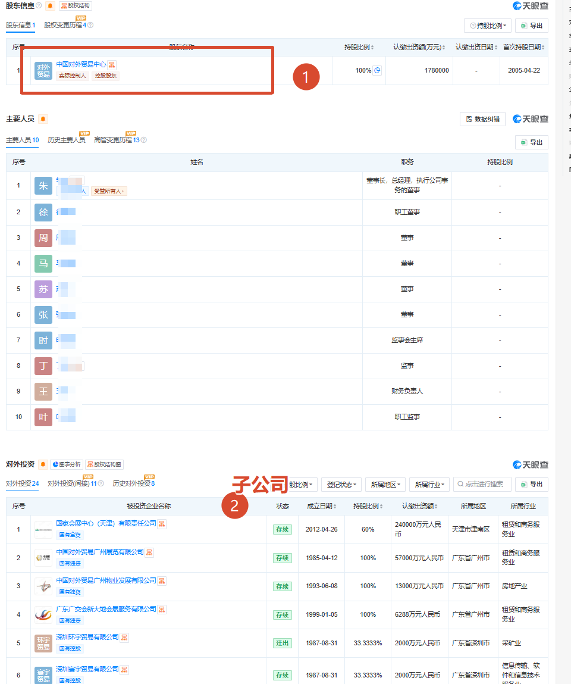The width and height of the screenshot is (571, 684).
Task: Click the help icon next to 股东信息 title
Action: (39, 6)
